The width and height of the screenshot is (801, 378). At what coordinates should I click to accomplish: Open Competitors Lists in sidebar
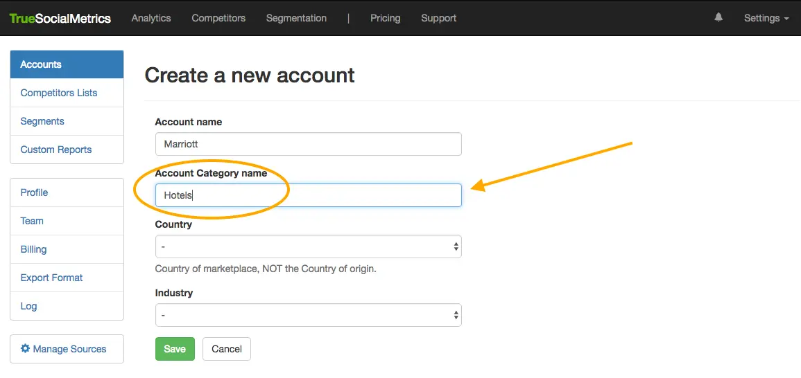click(59, 93)
